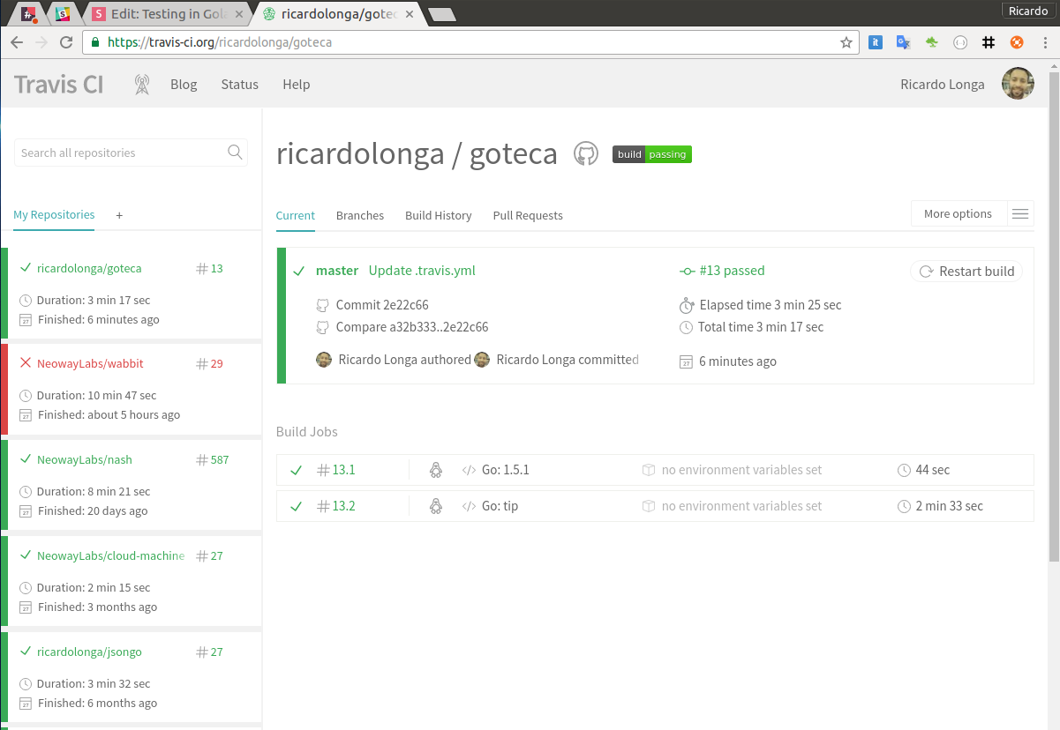Click the vertical page scrollbar
This screenshot has width=1060, height=730.
point(1054,317)
